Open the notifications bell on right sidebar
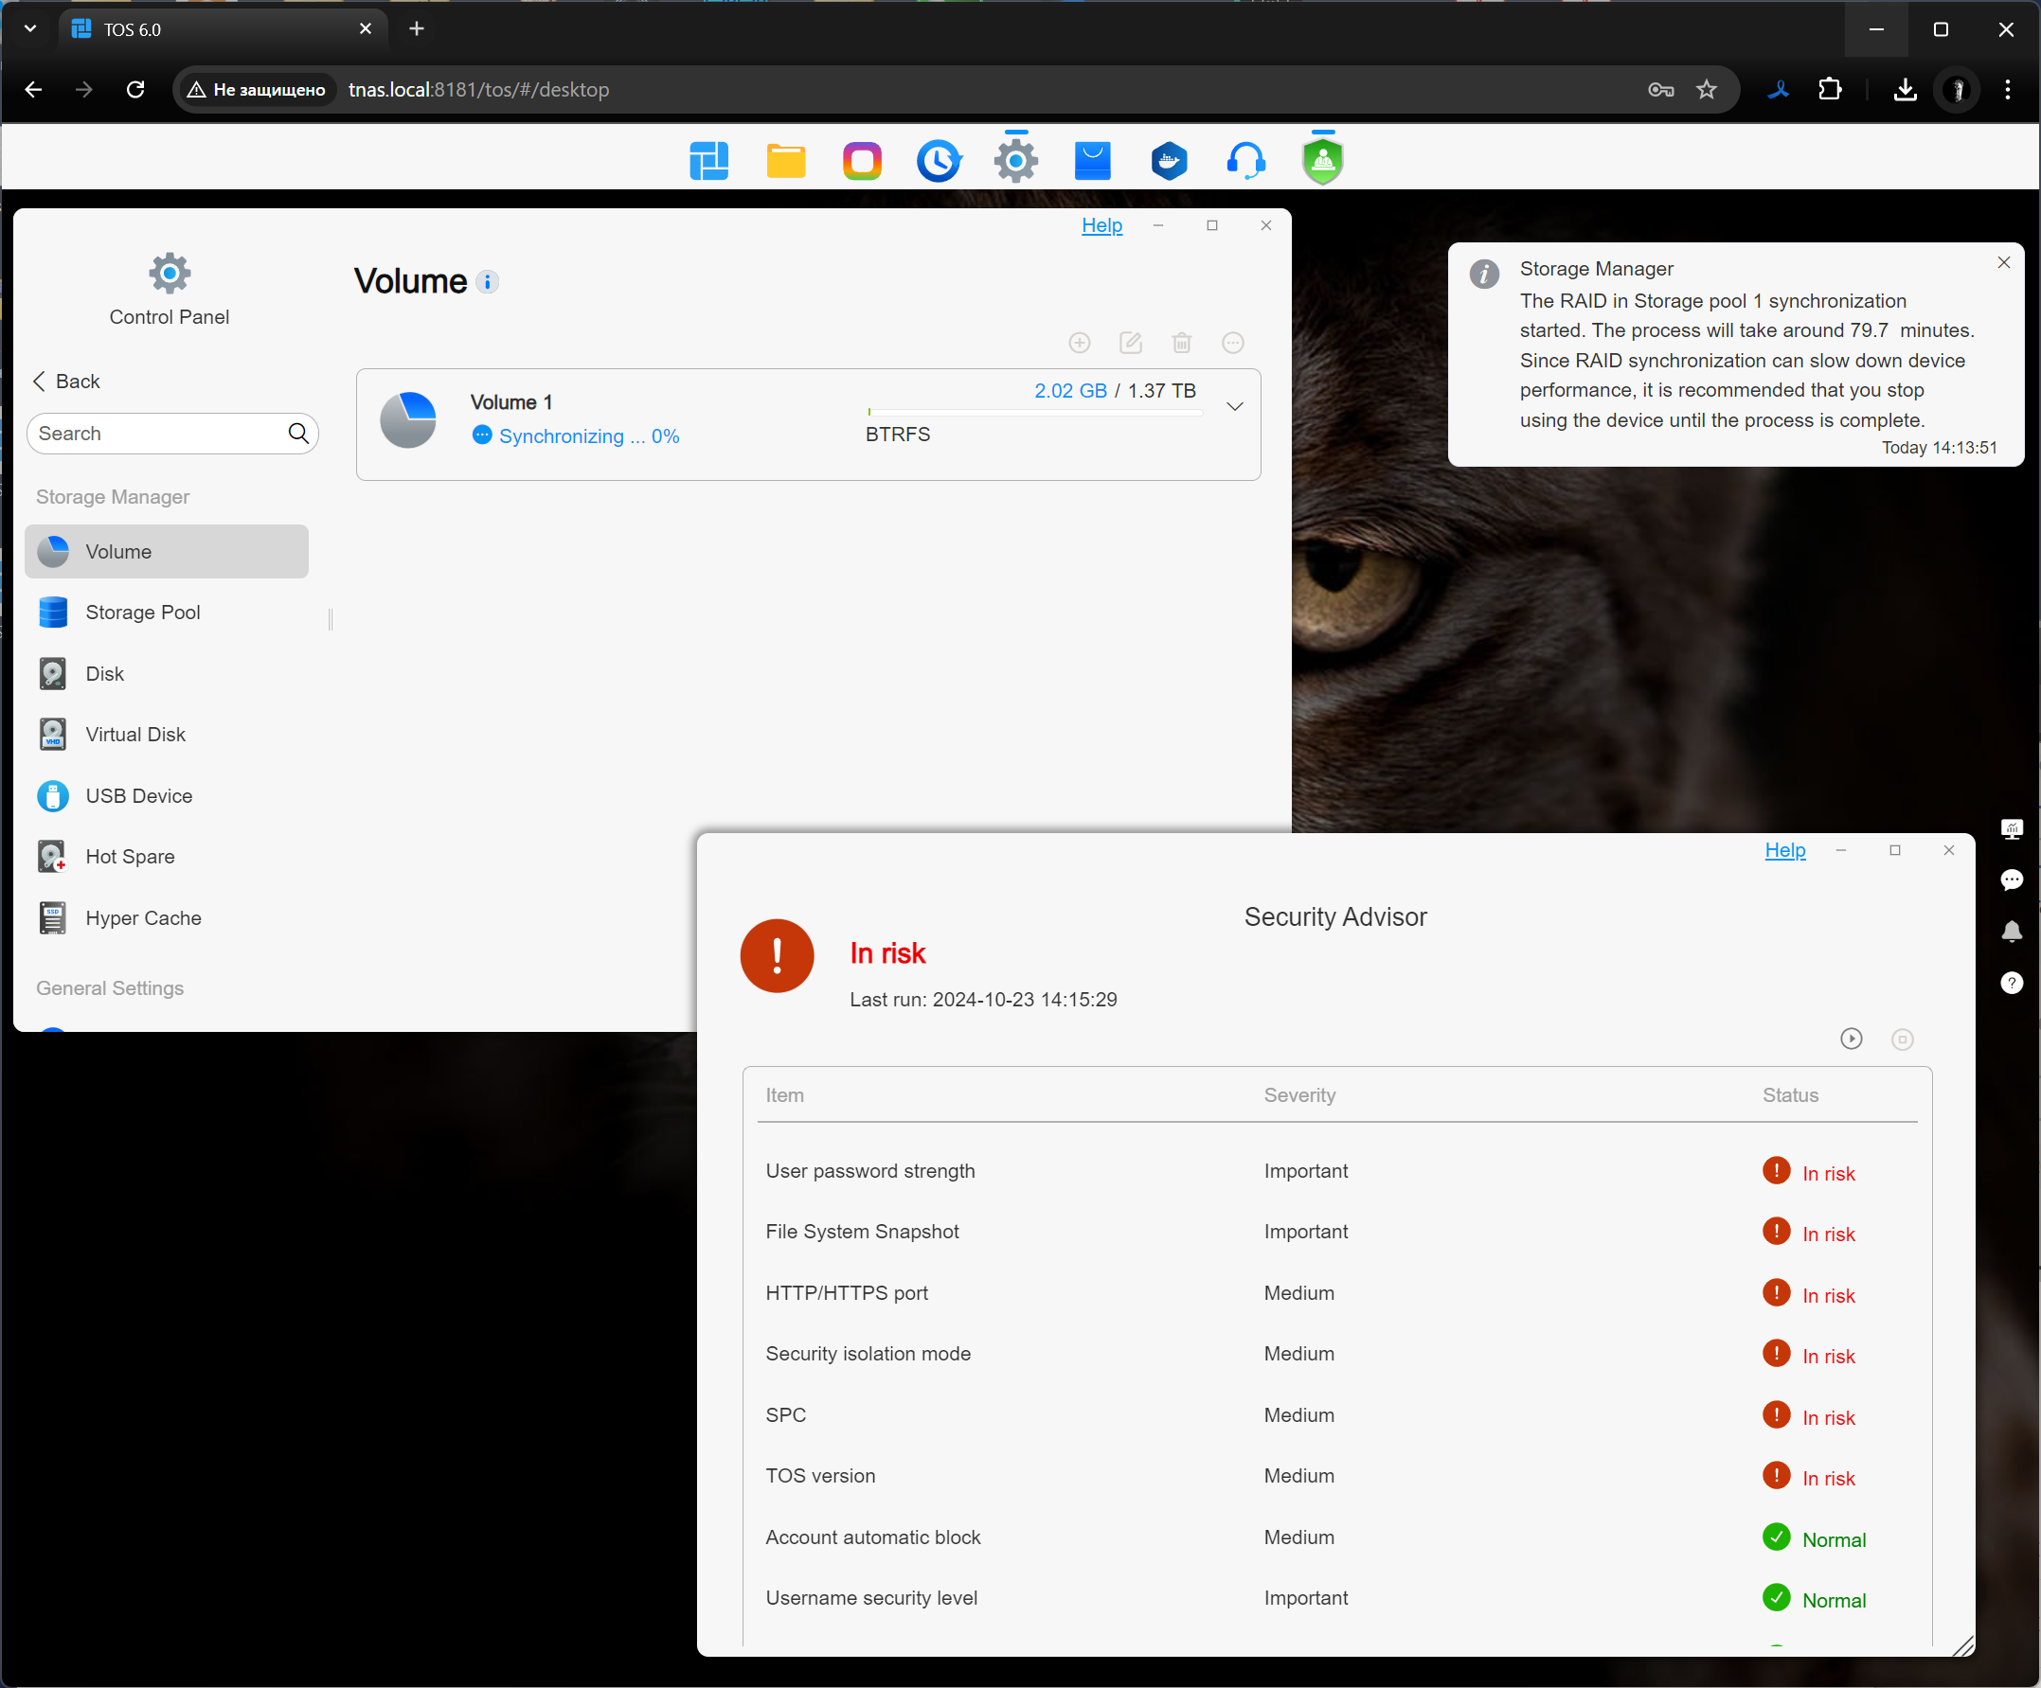The image size is (2041, 1688). (x=2011, y=932)
